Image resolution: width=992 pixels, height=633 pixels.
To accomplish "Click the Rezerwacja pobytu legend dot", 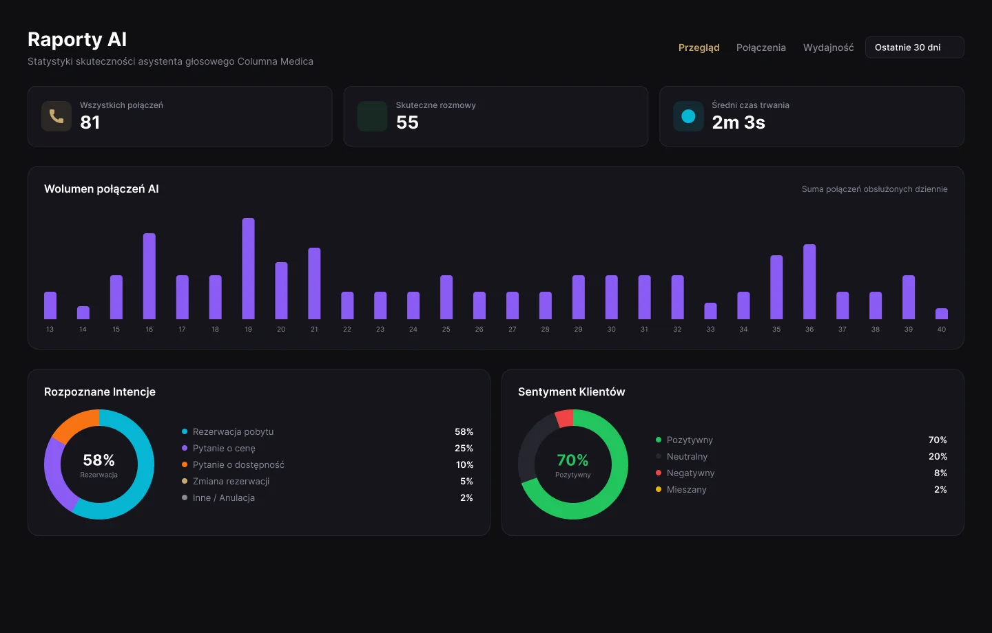I will pyautogui.click(x=185, y=431).
